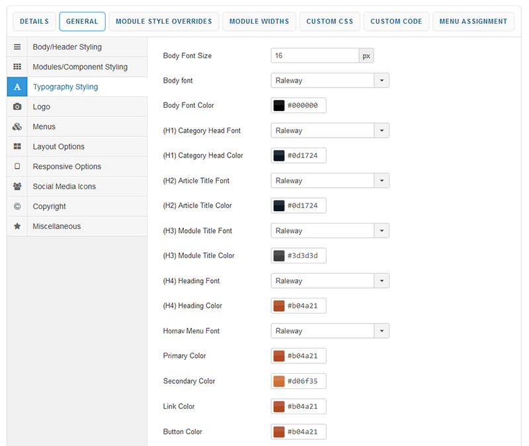Click the Body/Header Styling hamburger icon
This screenshot has width=529, height=446.
point(17,48)
